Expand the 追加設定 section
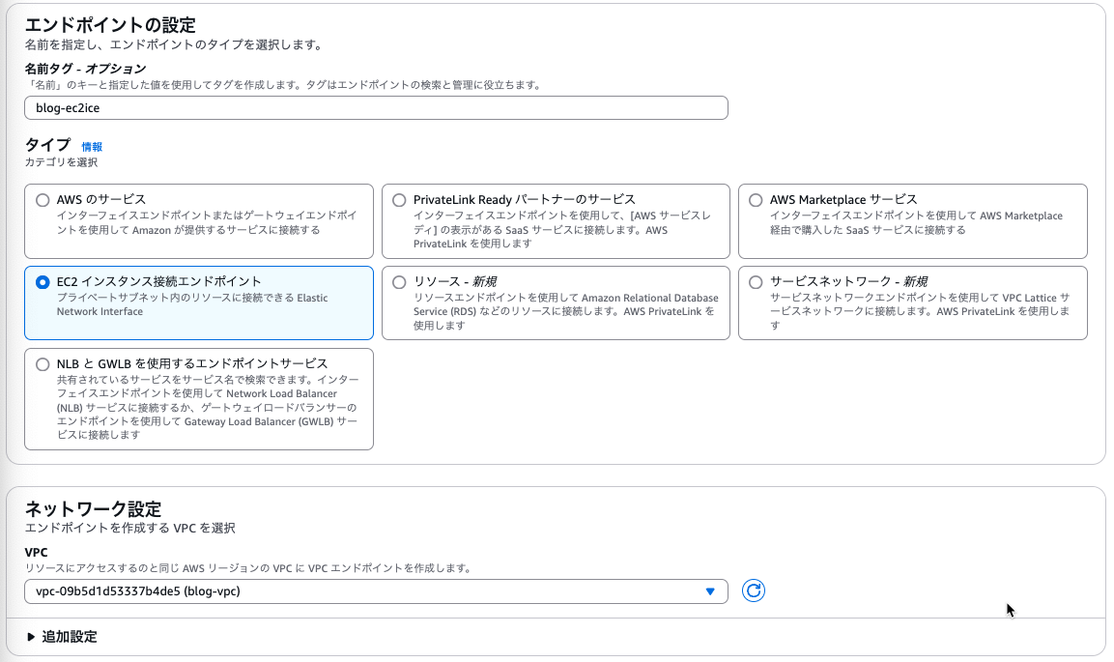 coord(62,637)
